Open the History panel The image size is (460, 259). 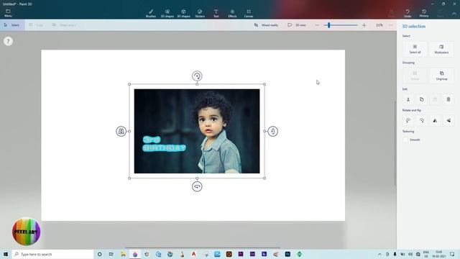click(424, 13)
